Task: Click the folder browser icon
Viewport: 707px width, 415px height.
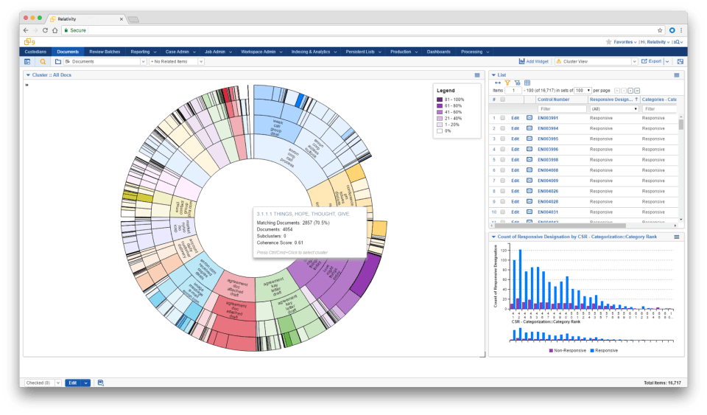Action: click(x=57, y=62)
